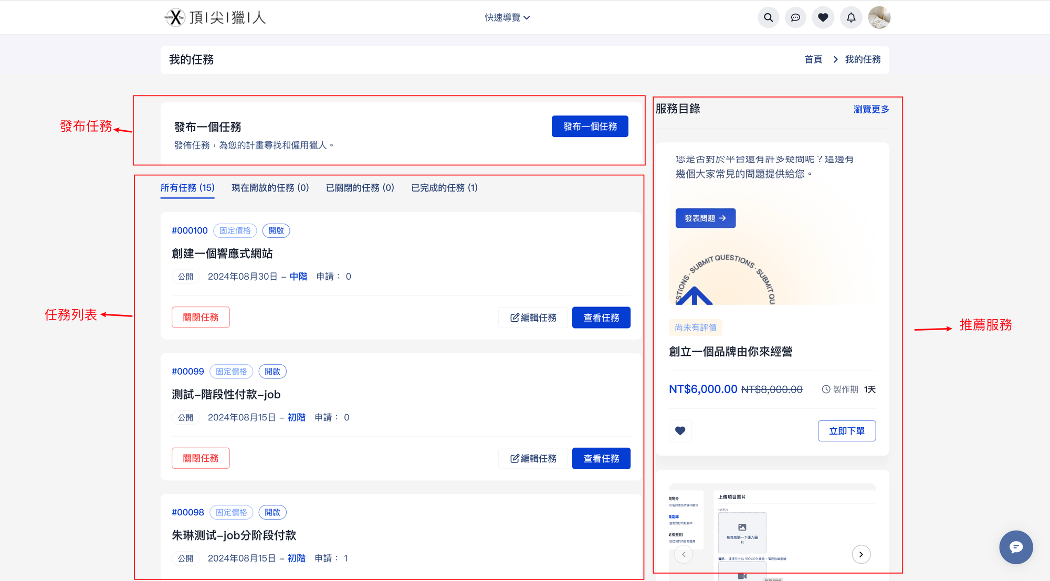Edit task #00099 via 編輯任務
The height and width of the screenshot is (581, 1050).
point(533,458)
